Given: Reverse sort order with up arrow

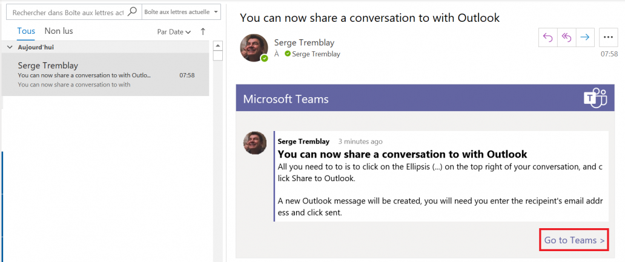Looking at the screenshot, I should 203,32.
